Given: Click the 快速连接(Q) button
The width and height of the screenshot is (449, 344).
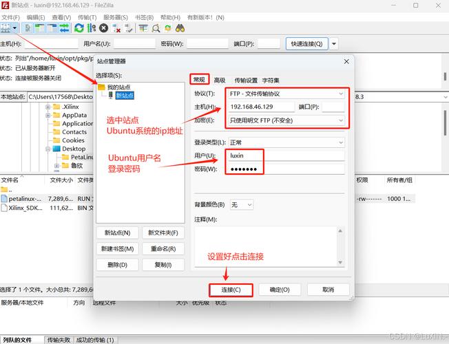Looking at the screenshot, I should click(306, 44).
